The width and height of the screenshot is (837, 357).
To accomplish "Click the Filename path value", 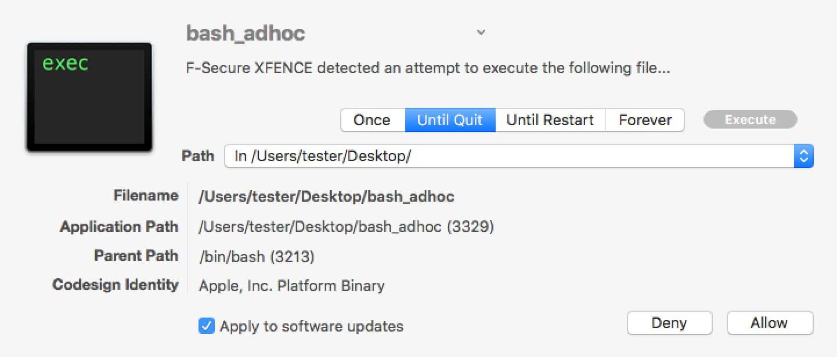I will [x=326, y=196].
